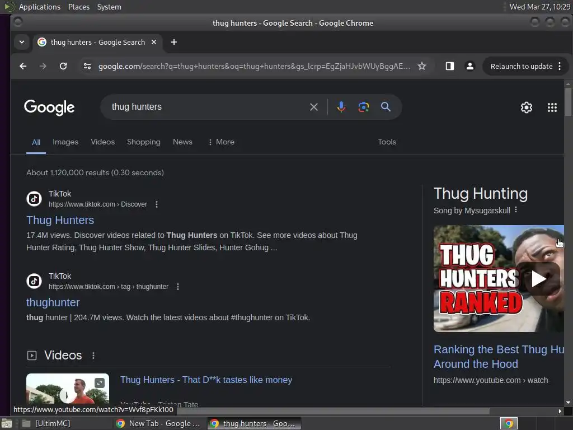
Task: Expand the More search filter menu
Action: [x=221, y=142]
